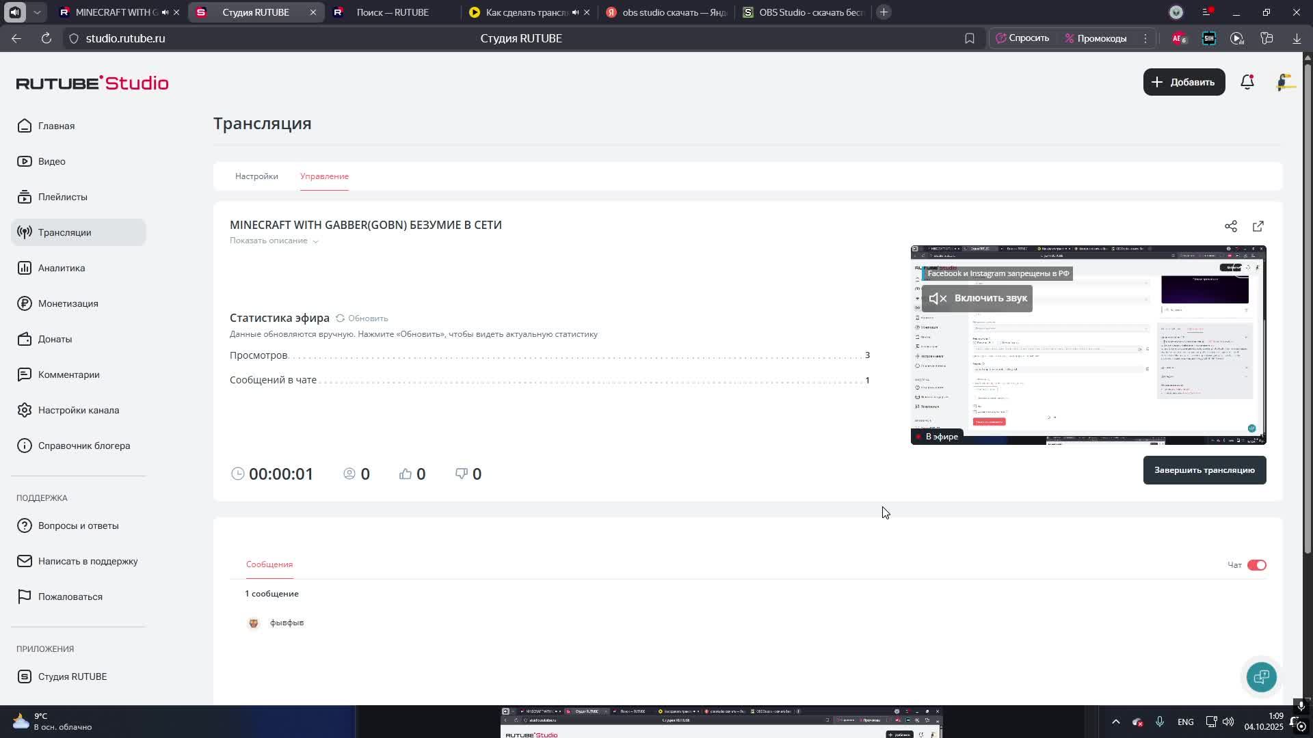Toggle the Чат switch off
The height and width of the screenshot is (738, 1313).
point(1256,565)
